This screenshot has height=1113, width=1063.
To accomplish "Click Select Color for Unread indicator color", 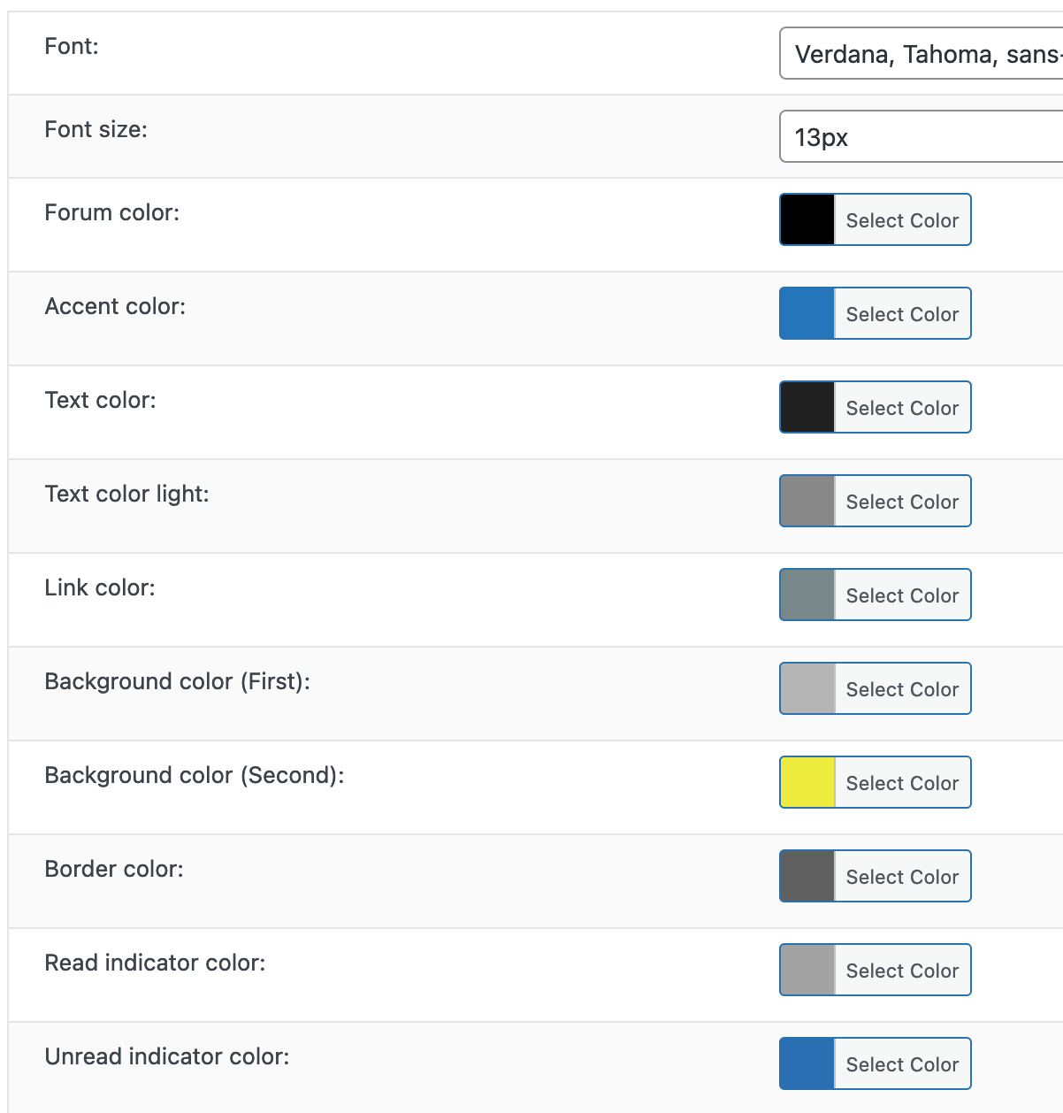I will coord(901,1063).
